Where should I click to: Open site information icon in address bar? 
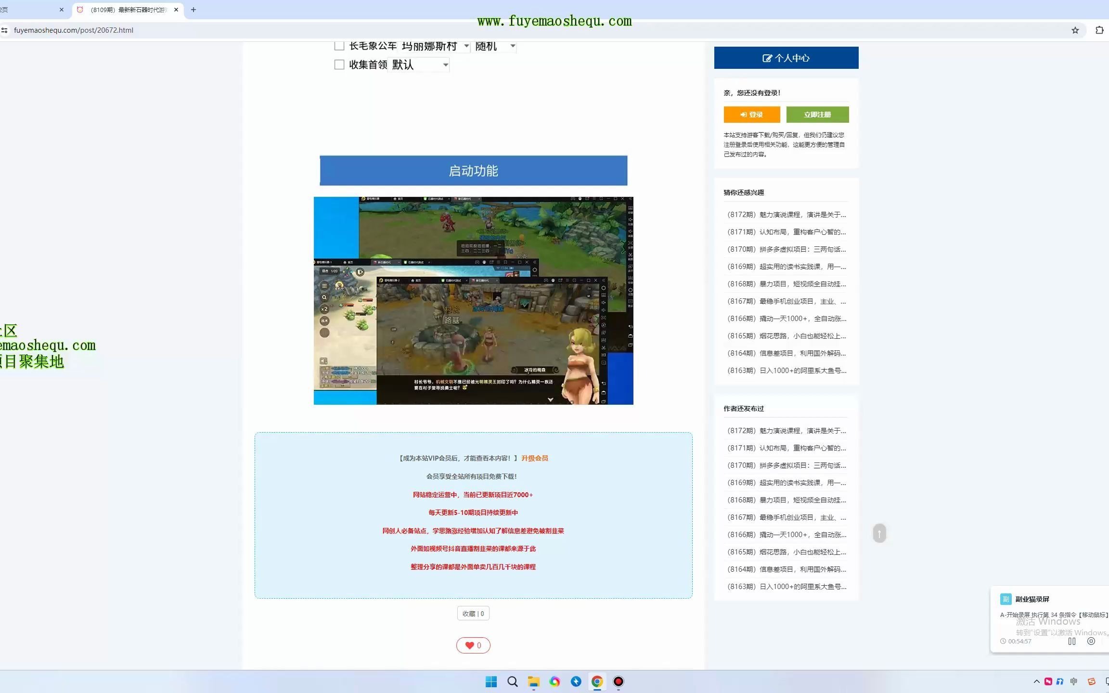(4, 30)
